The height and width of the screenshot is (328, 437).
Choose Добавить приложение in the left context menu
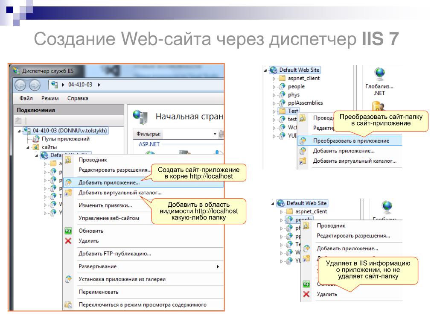coord(143,183)
